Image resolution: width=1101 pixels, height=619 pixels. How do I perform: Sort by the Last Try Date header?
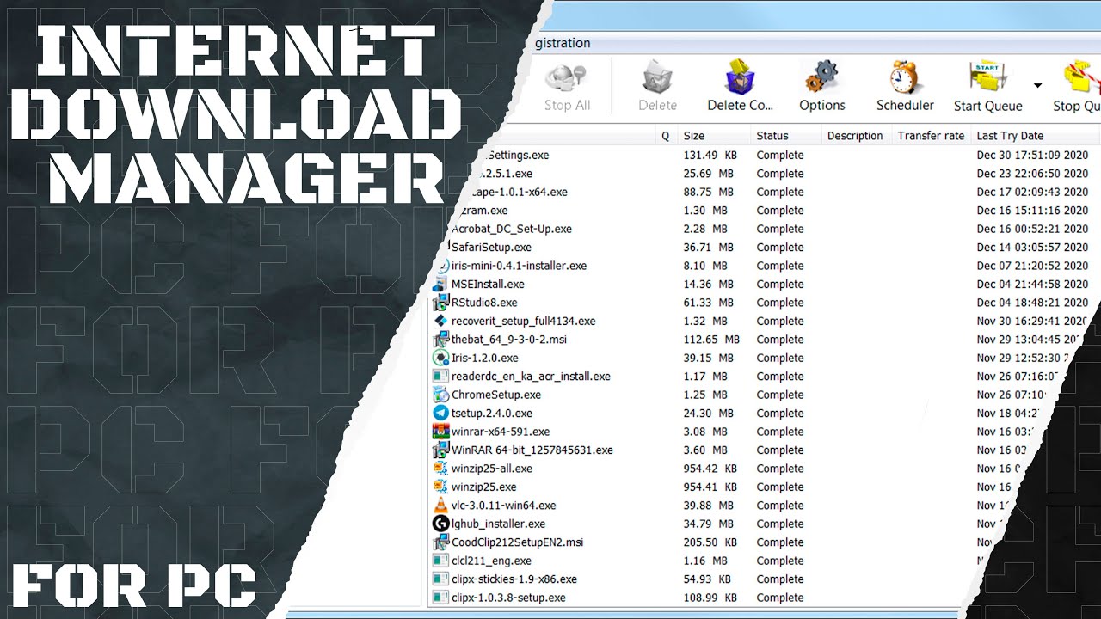tap(1036, 136)
